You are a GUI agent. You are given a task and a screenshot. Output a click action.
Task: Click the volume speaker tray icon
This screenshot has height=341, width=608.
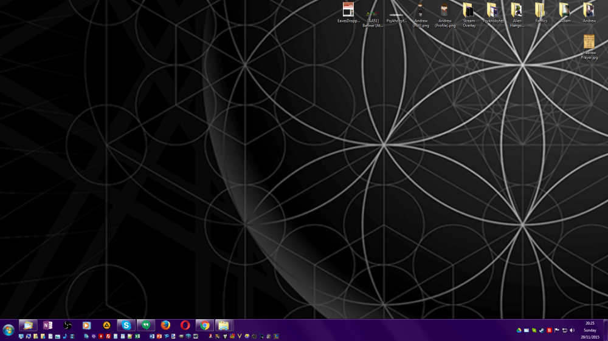point(572,330)
